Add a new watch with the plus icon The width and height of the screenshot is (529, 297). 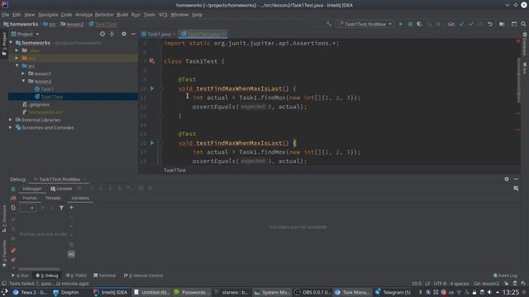click(71, 208)
